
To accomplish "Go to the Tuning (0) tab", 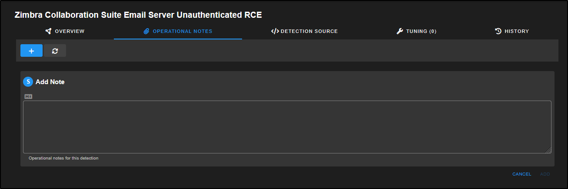I will [421, 31].
